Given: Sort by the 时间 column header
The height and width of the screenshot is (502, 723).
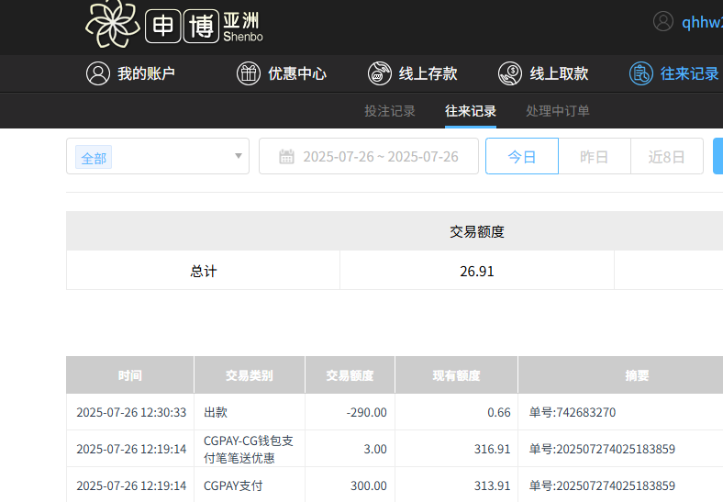Looking at the screenshot, I should point(130,375).
